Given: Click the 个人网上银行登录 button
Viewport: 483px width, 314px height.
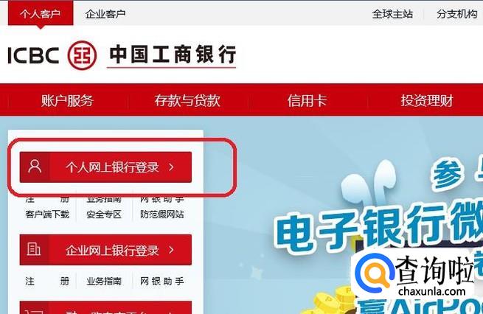Looking at the screenshot, I should 105,167.
